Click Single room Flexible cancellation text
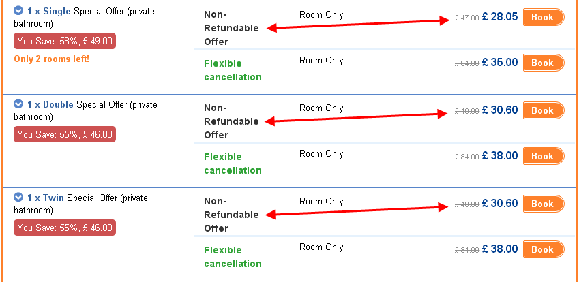 click(x=233, y=70)
